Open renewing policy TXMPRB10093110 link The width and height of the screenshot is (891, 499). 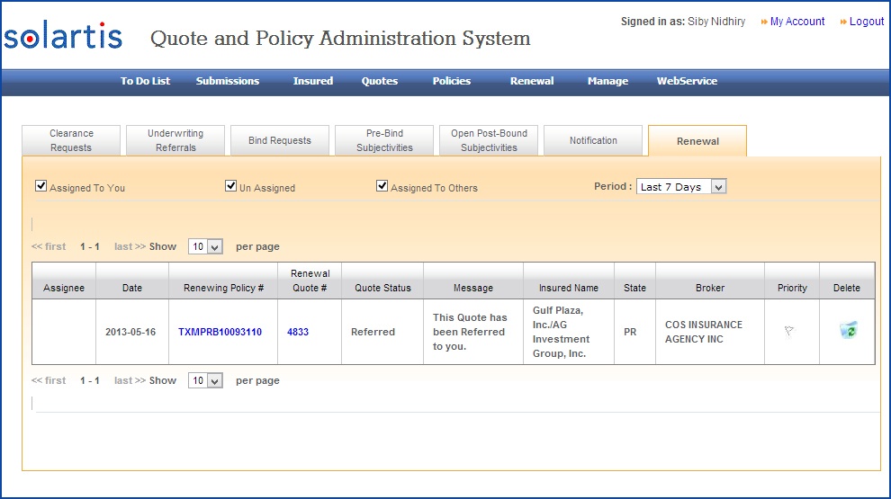(220, 332)
